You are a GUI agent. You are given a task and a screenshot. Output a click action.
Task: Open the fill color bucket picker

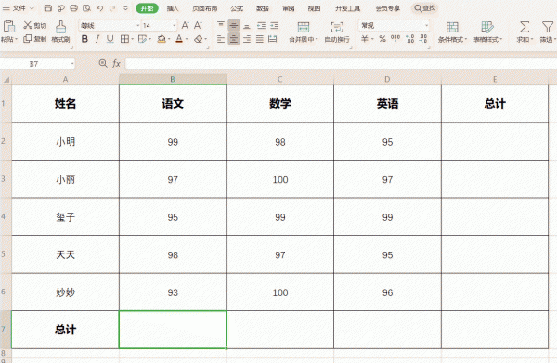tap(162, 39)
